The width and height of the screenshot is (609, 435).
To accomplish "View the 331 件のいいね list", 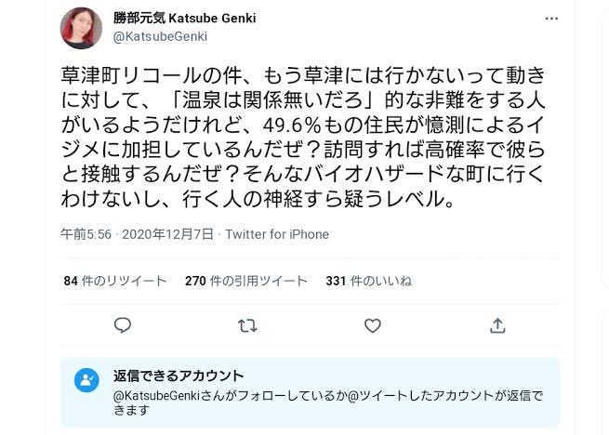I will [x=365, y=281].
